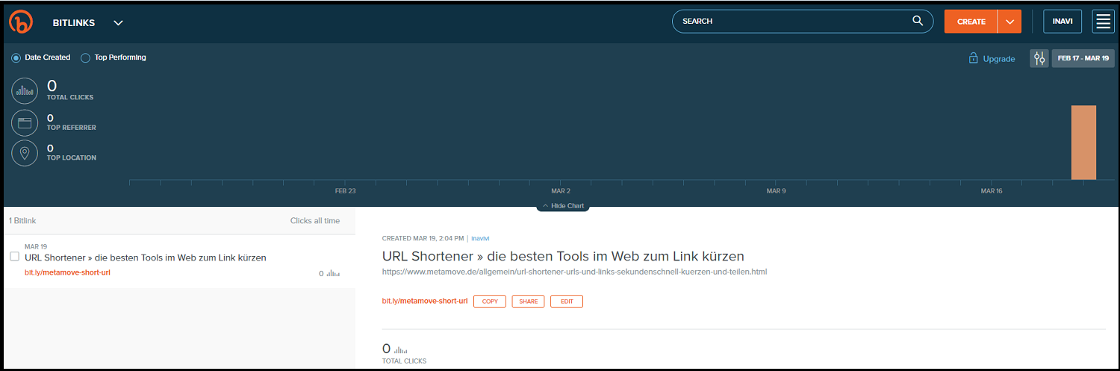Image resolution: width=1120 pixels, height=371 pixels.
Task: Open the long metamove.de URL
Action: click(574, 272)
